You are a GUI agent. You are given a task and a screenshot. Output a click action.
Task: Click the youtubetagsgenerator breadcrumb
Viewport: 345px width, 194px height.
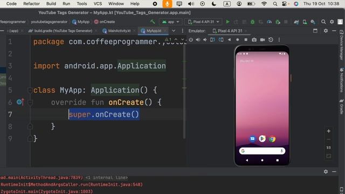(x=49, y=22)
